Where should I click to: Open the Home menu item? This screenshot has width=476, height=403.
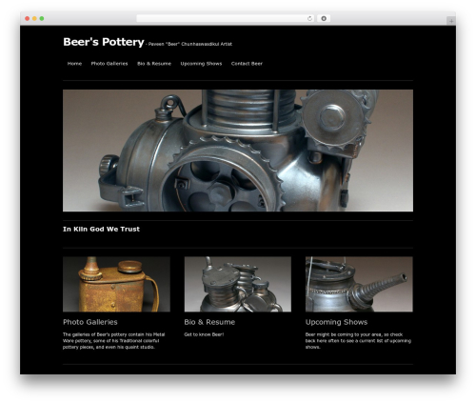point(74,64)
